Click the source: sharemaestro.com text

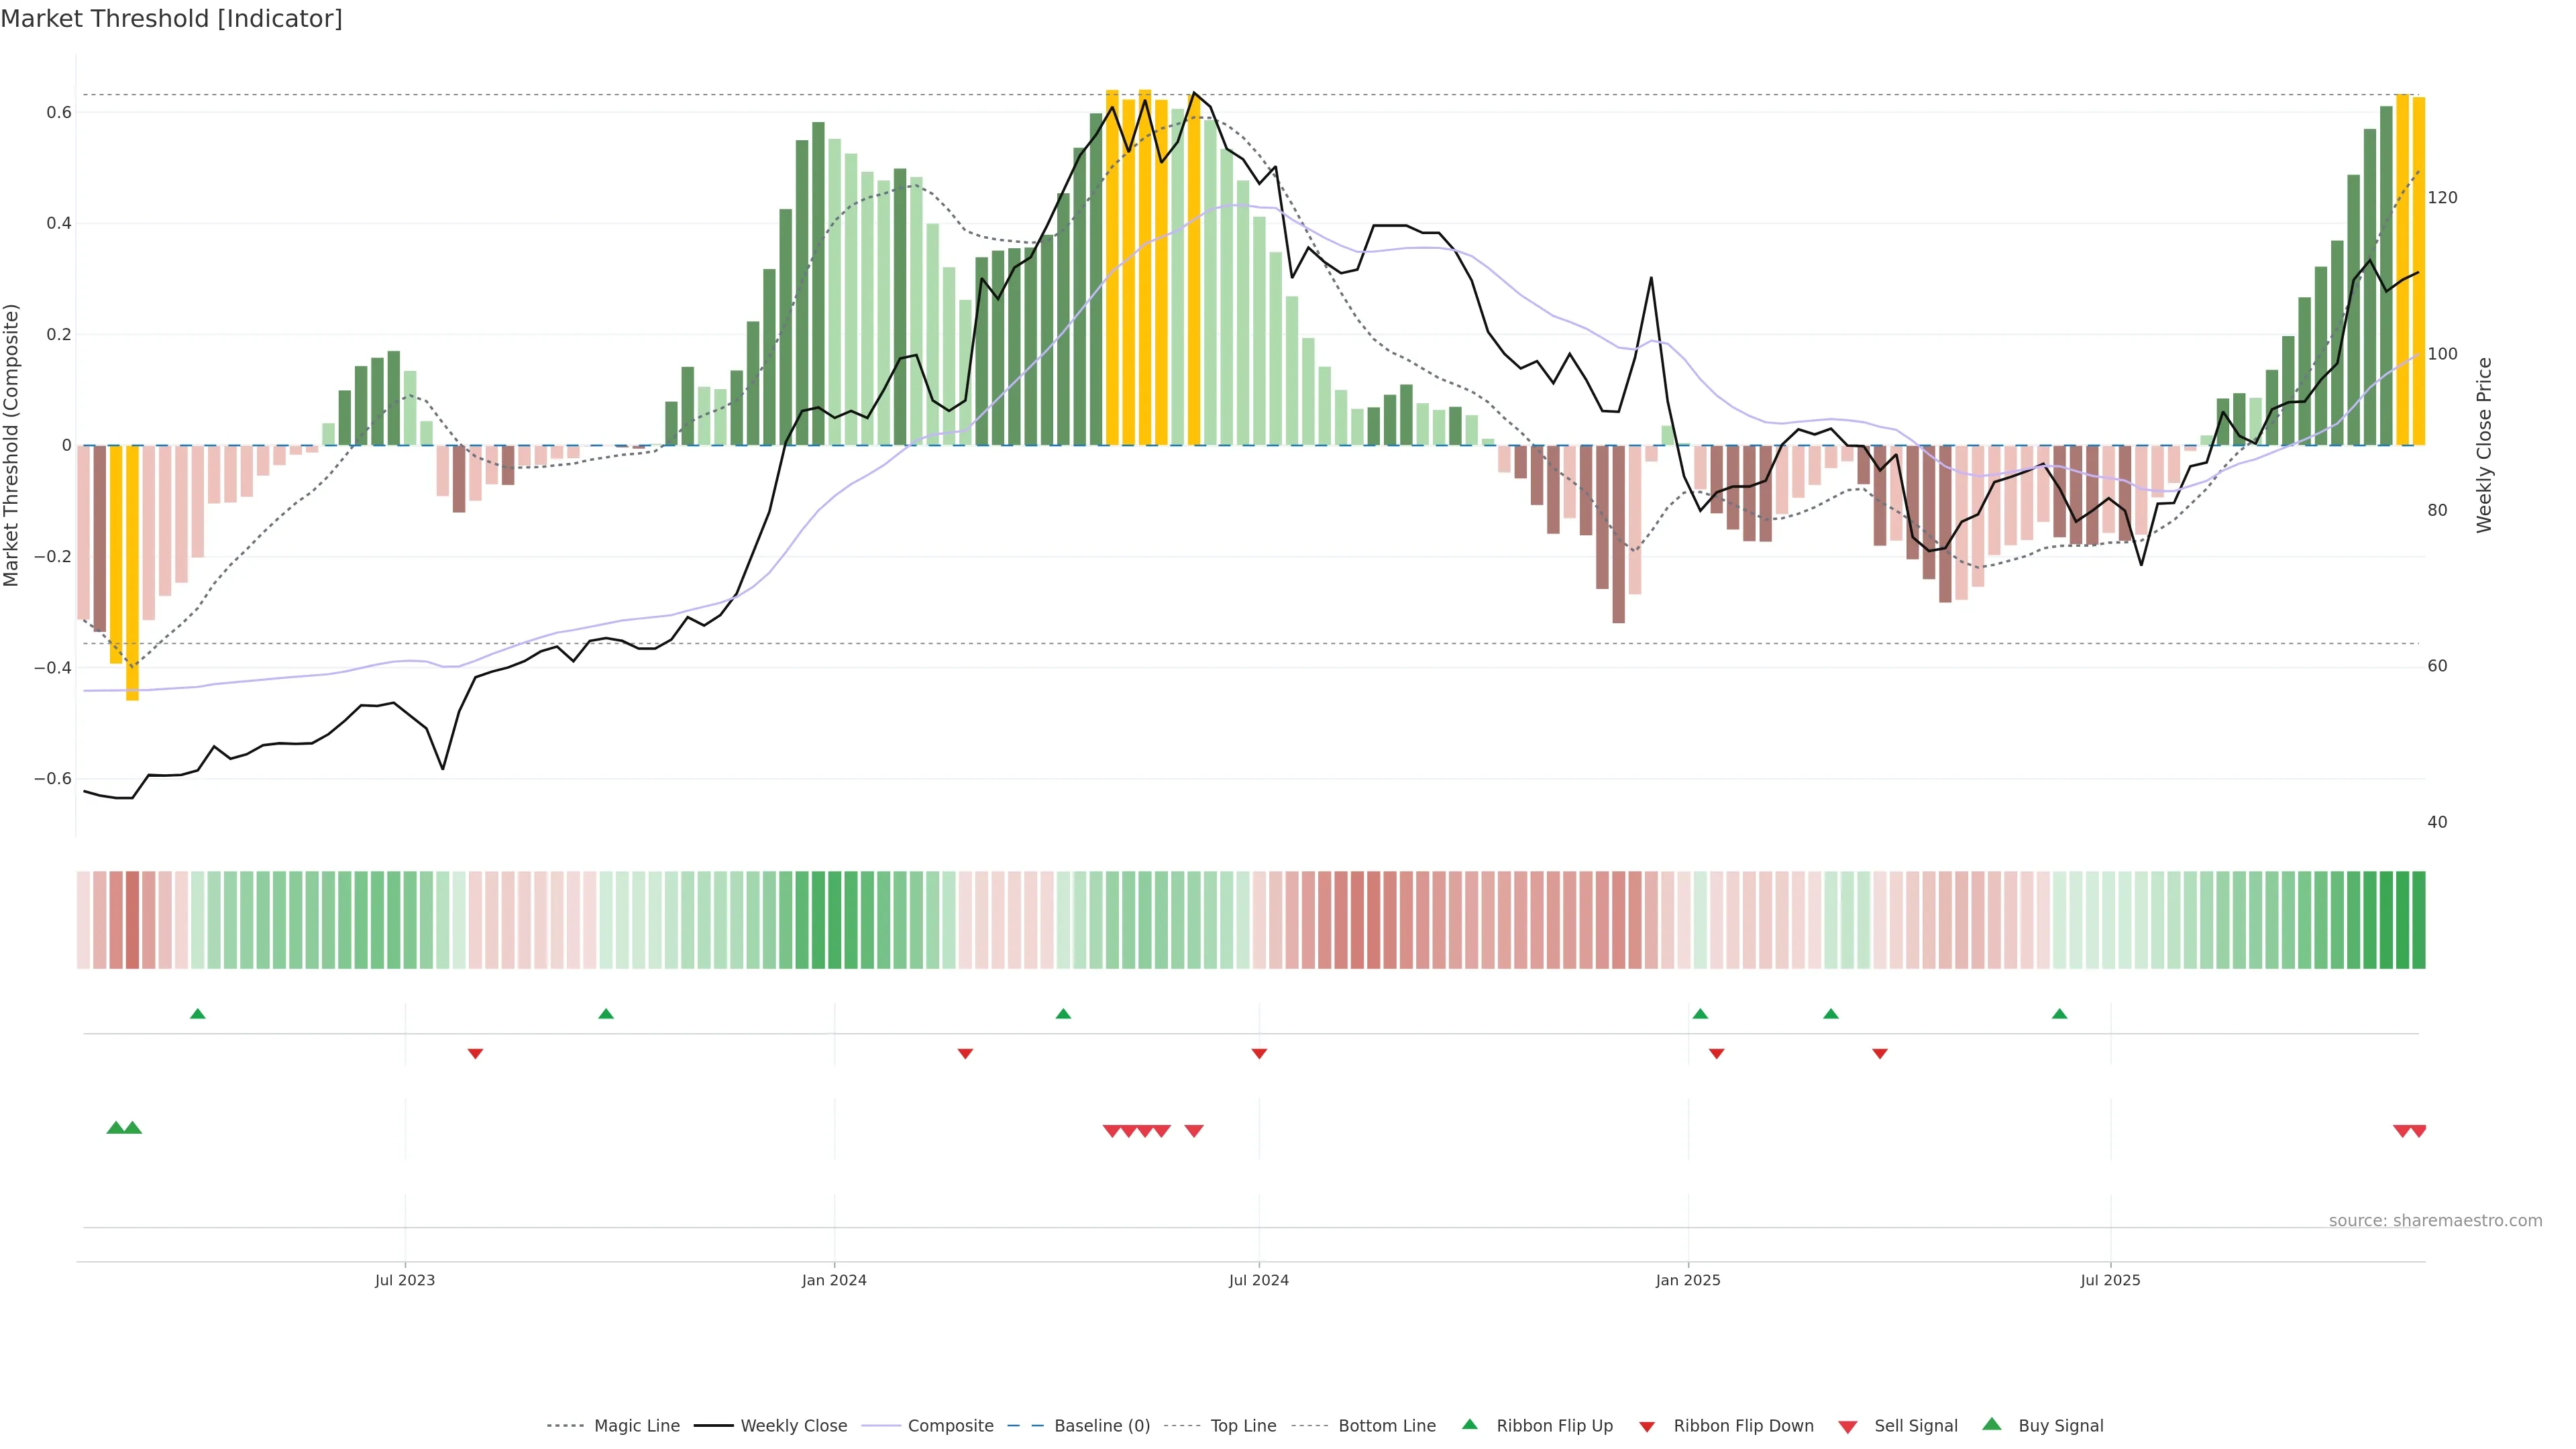coord(2435,1220)
